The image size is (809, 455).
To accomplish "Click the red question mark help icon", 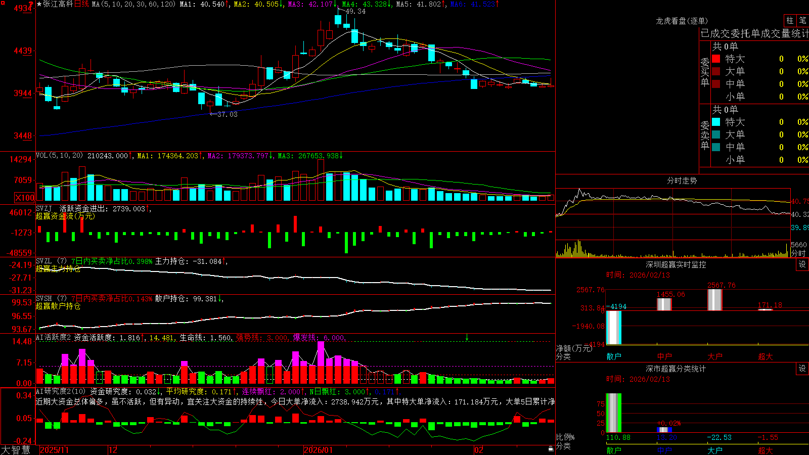I will 32,4.
